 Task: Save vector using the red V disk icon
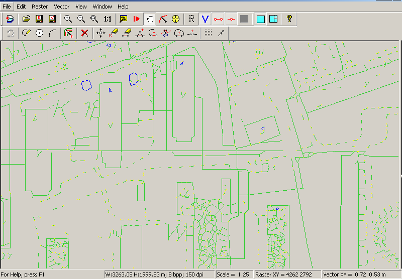52,19
